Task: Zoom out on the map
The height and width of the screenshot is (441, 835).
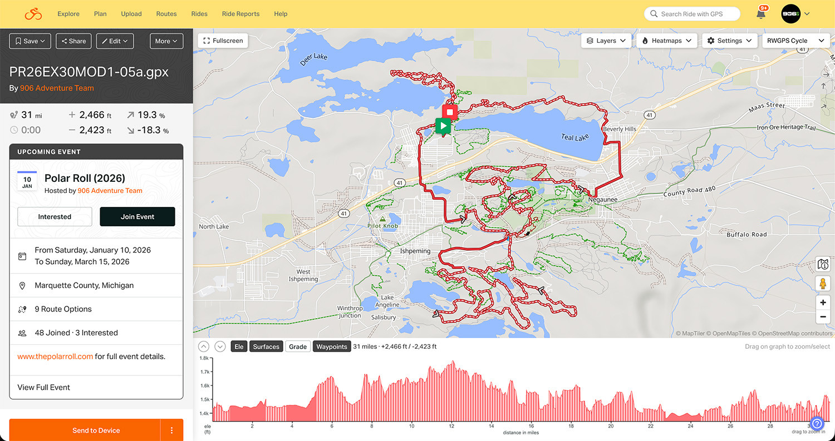Action: (x=823, y=317)
